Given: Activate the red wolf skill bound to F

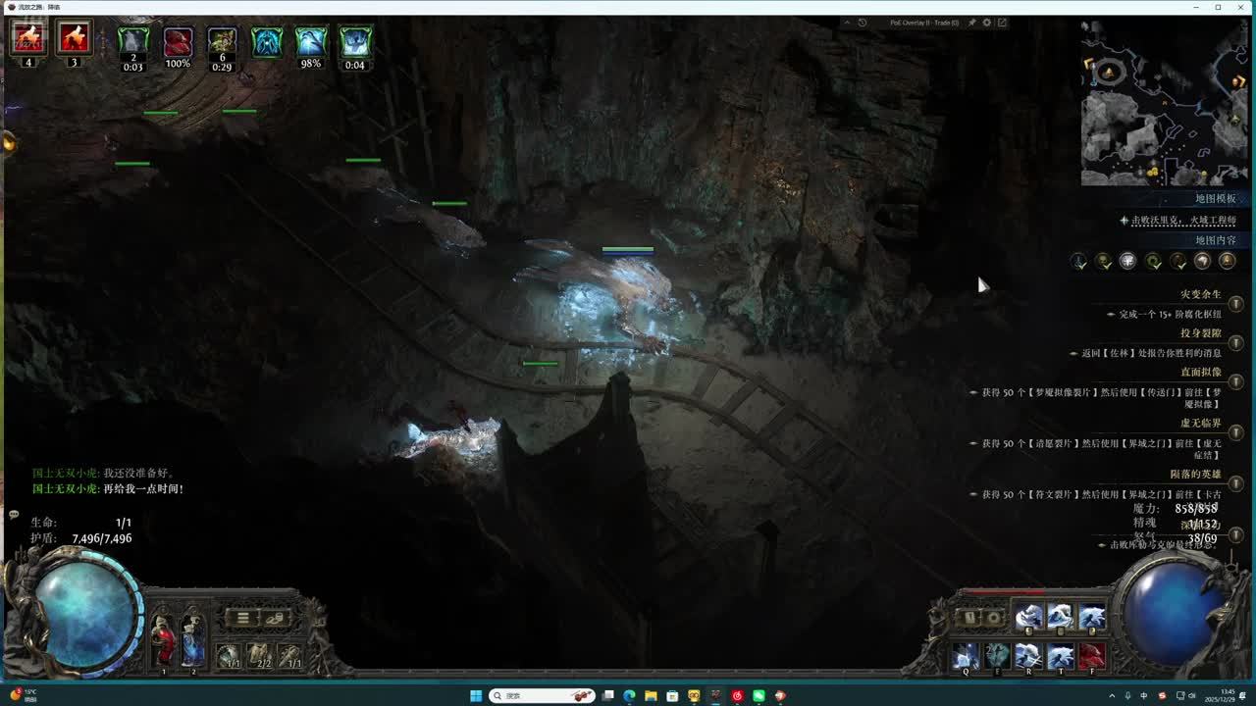Looking at the screenshot, I should pos(1091,655).
